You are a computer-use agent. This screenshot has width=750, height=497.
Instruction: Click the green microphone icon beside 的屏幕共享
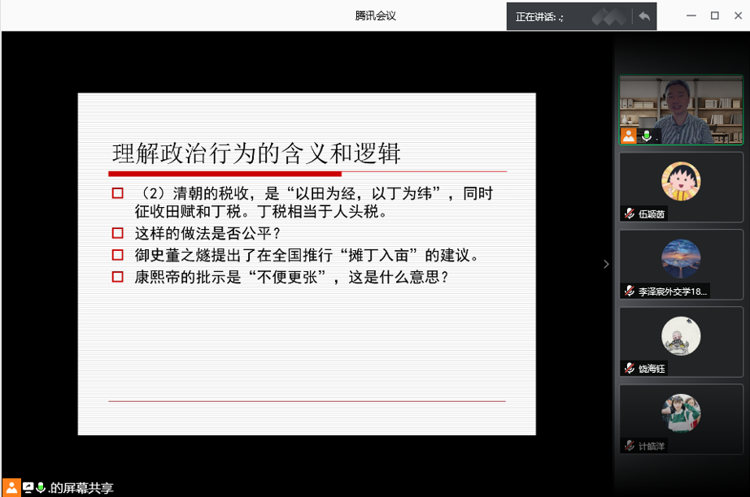coord(40,487)
